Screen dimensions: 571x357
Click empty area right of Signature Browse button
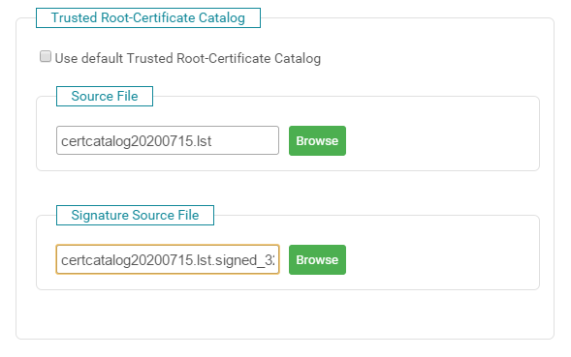pyautogui.click(x=441, y=259)
